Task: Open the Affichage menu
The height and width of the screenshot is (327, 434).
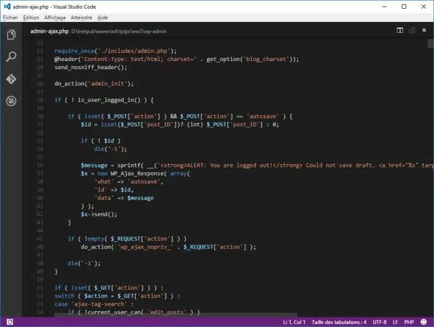Action: [x=55, y=17]
